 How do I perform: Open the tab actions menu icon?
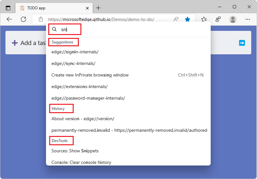pos(8,8)
